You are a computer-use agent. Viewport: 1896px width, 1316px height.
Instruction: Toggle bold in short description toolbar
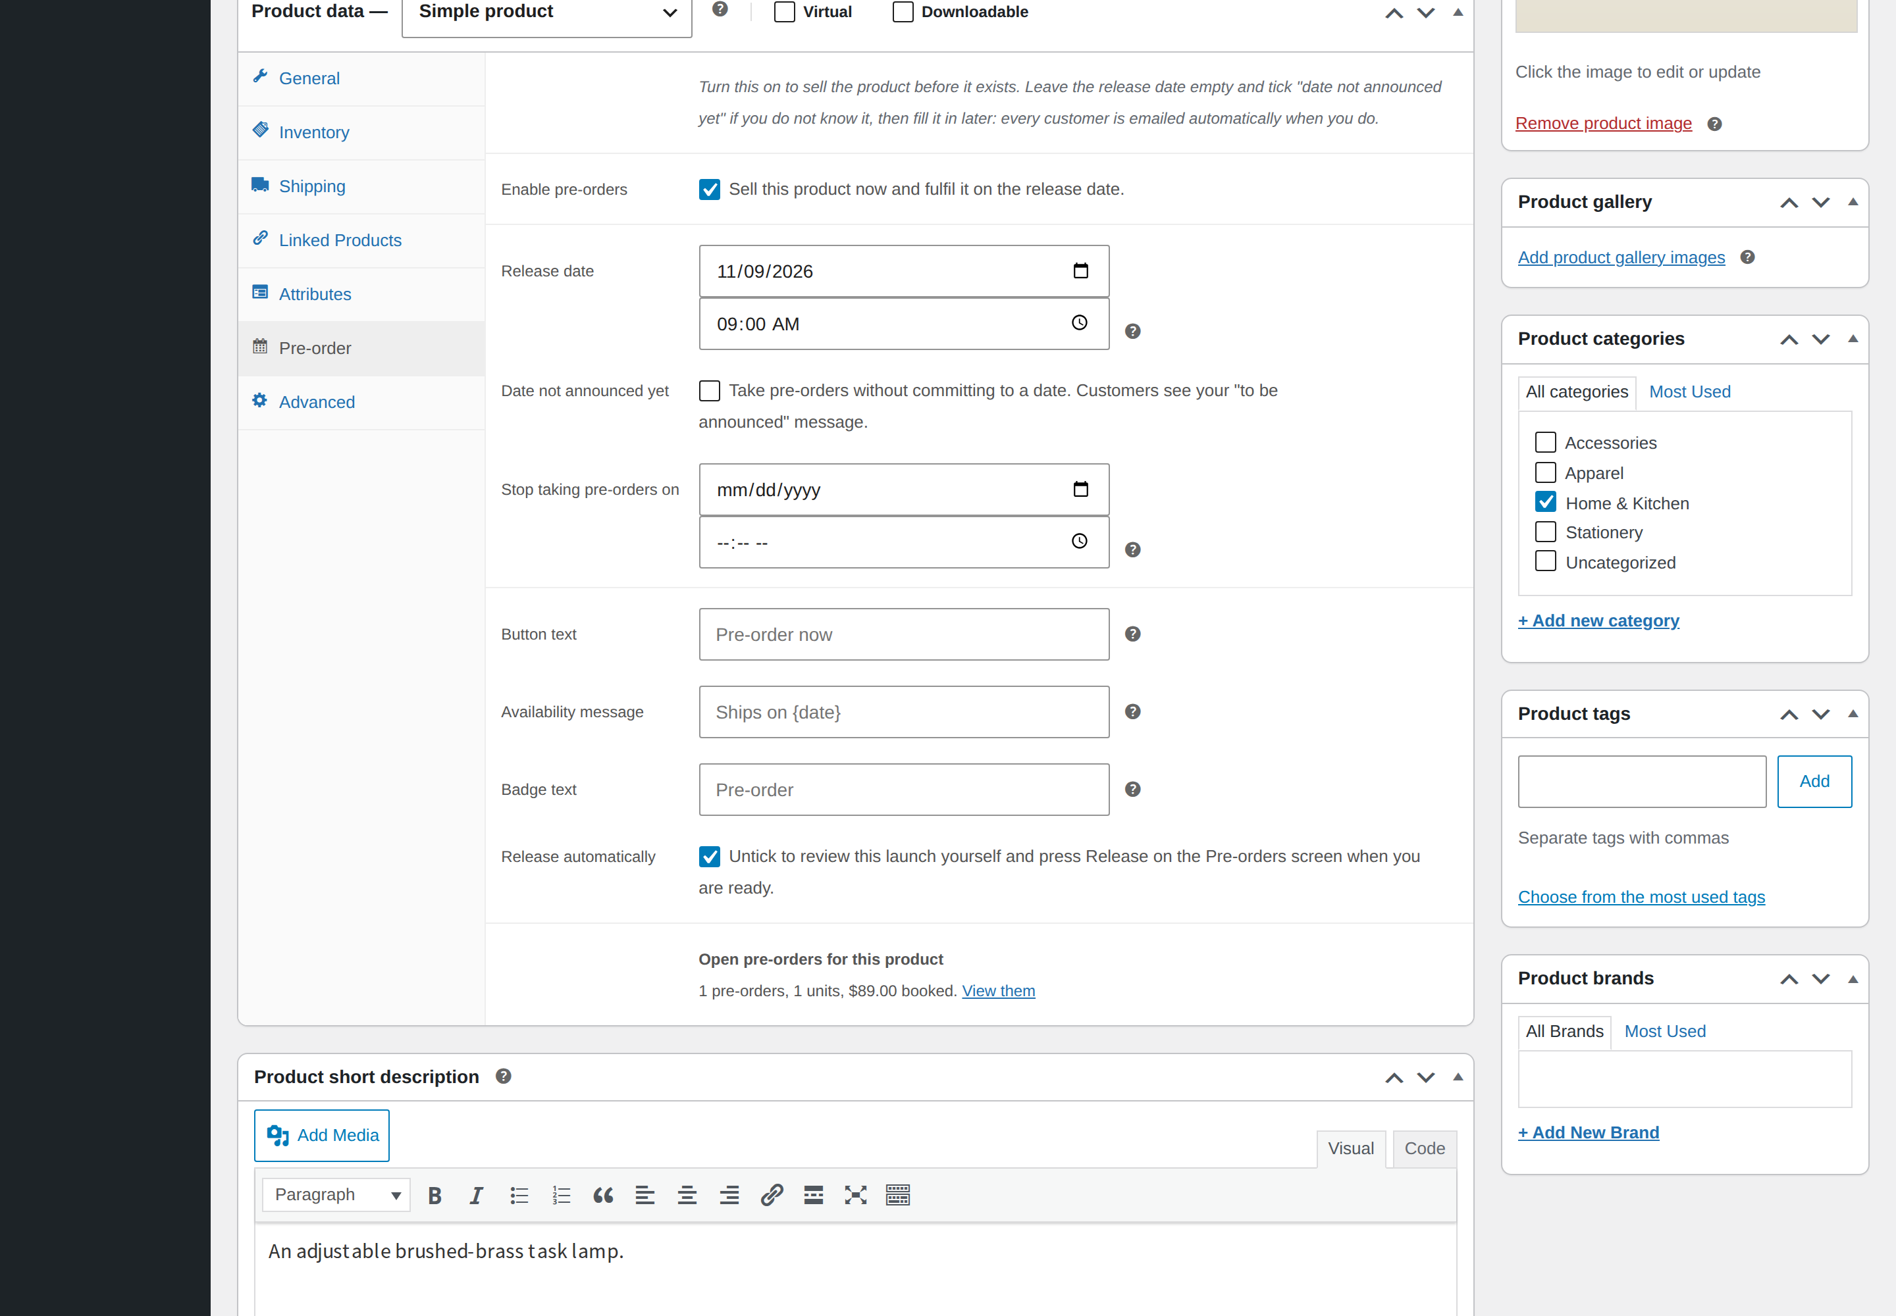(434, 1195)
